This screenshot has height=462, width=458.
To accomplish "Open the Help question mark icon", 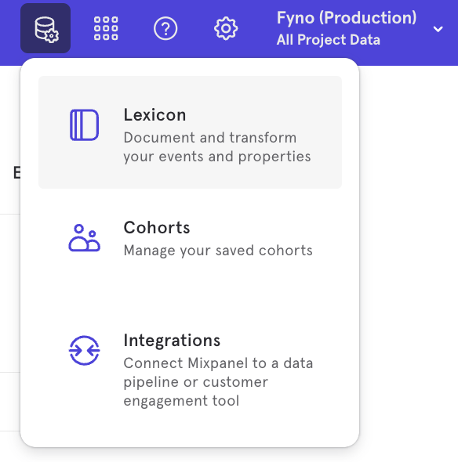I will tap(165, 28).
